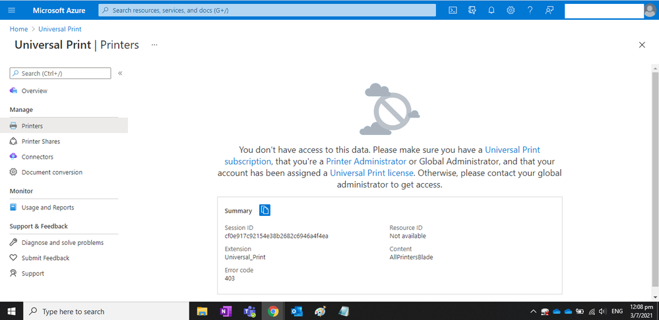Go to the Home breadcrumb

point(18,29)
